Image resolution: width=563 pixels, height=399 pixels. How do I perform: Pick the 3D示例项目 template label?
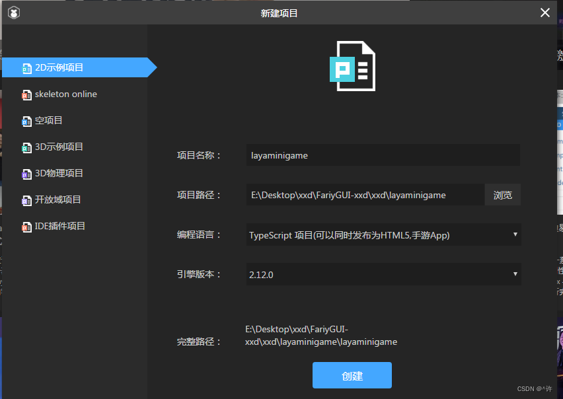59,147
